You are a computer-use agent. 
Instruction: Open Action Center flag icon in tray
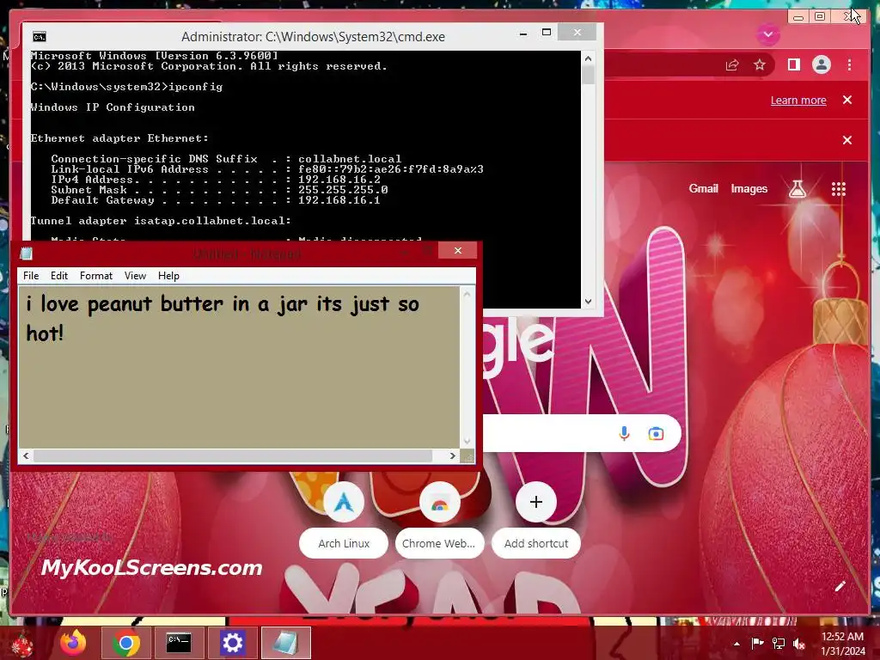click(757, 643)
